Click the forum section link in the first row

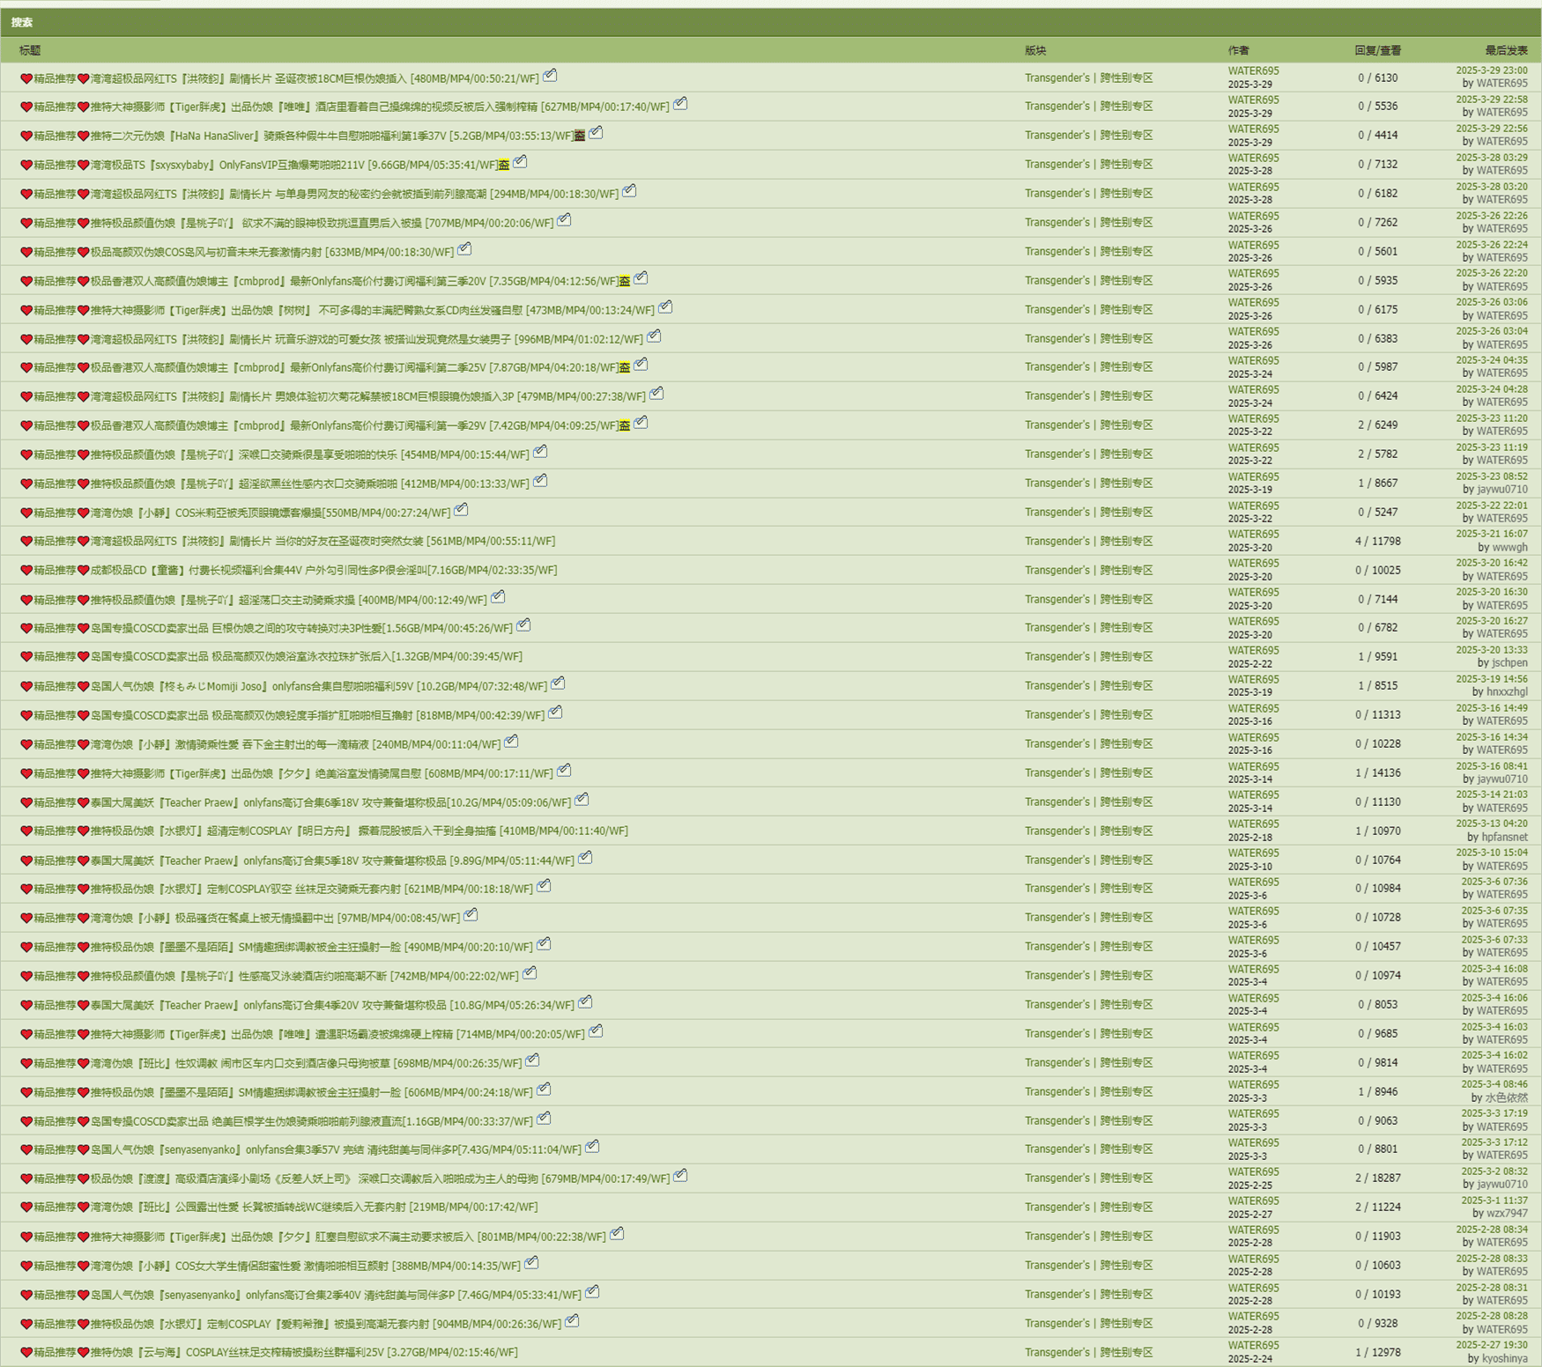click(x=1088, y=78)
